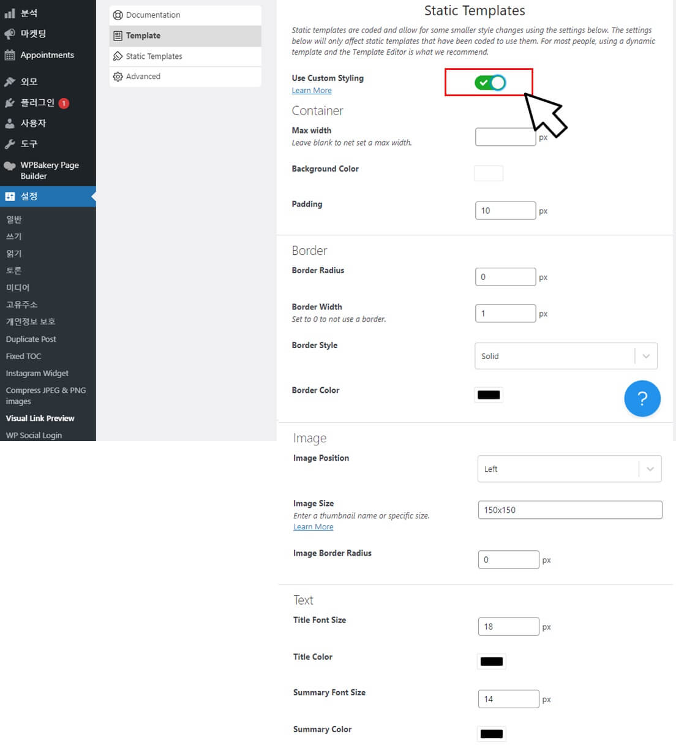Expand Image Position chevron arrow
This screenshot has width=676, height=745.
[650, 469]
